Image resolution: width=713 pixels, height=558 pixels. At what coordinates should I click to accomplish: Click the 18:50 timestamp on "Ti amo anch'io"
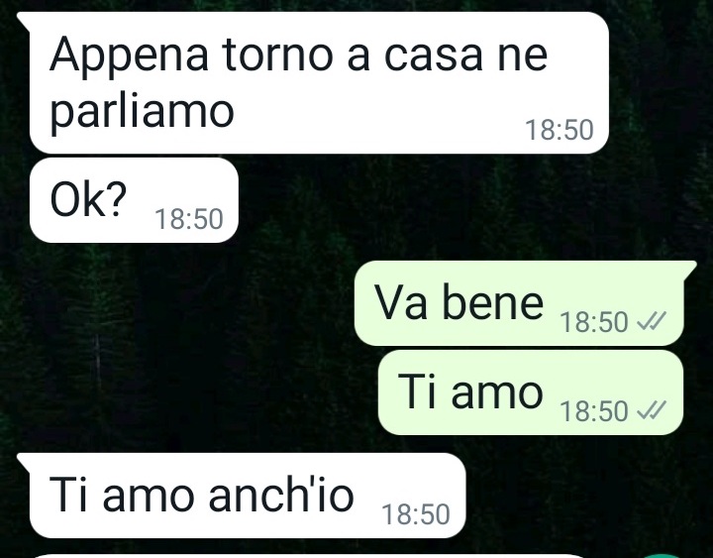point(416,514)
